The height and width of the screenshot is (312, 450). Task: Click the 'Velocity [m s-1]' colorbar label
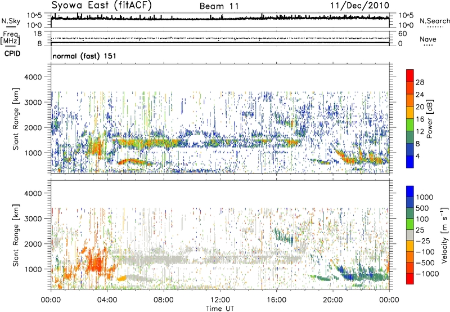click(444, 235)
